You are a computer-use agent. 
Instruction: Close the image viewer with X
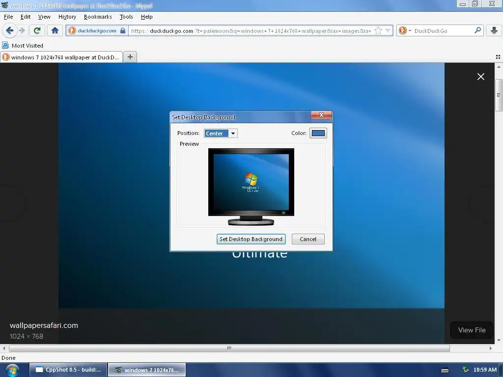click(x=480, y=77)
